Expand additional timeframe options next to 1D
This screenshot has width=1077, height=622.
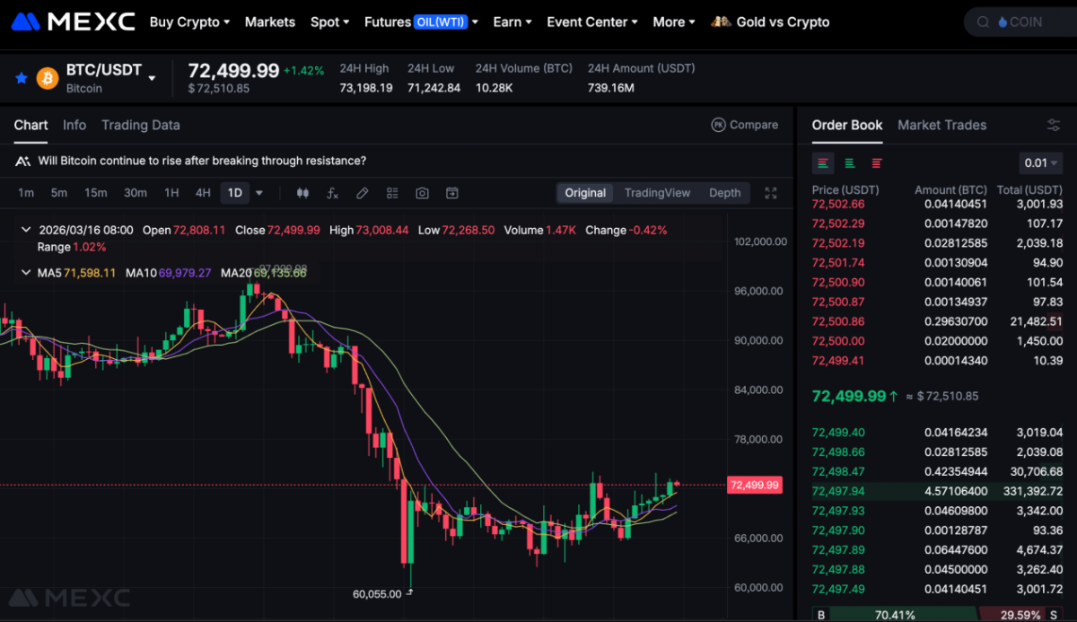click(x=259, y=192)
